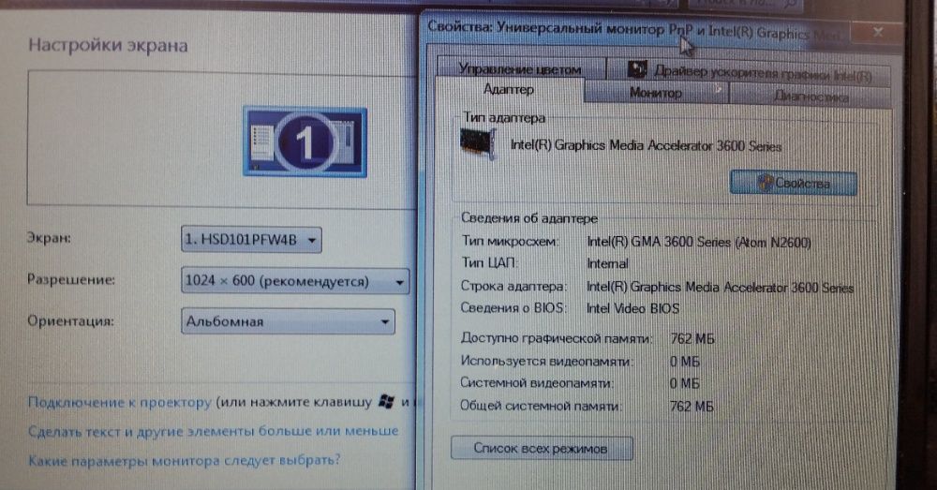Click monitor 1 thumbnail in display preview

tap(305, 141)
